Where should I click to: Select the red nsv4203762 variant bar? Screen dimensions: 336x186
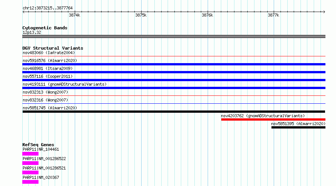(273, 119)
